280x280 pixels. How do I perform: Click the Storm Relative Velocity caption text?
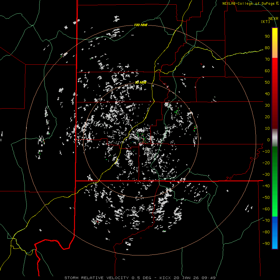tap(140, 278)
